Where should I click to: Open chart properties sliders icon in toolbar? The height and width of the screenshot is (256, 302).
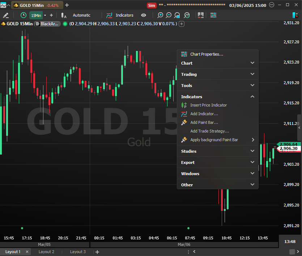click(213, 15)
